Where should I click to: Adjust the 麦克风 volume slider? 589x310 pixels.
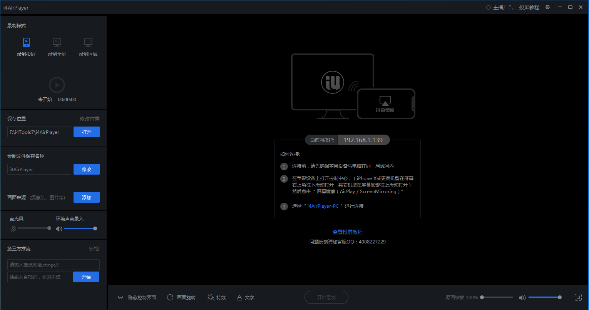(34, 228)
